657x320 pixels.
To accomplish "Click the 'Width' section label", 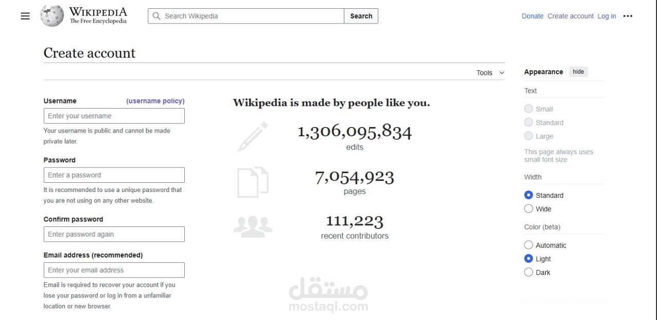I will coord(533,177).
